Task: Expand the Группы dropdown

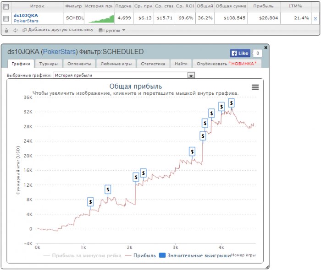Action: point(112,30)
